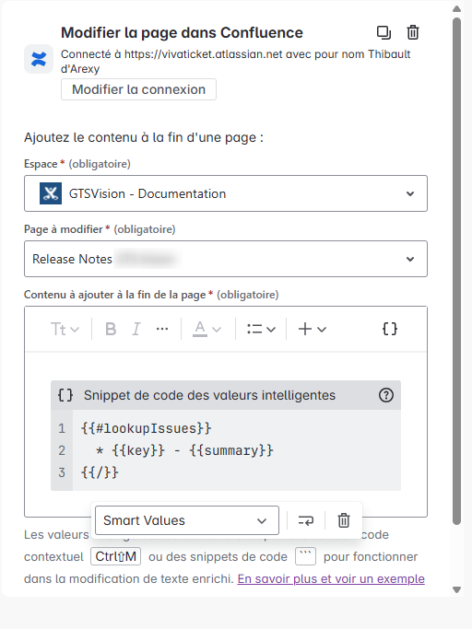Click braces icon in snippet header

coord(65,395)
